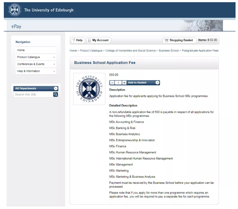Click the MSc Accounting & Finance line

click(x=126, y=122)
